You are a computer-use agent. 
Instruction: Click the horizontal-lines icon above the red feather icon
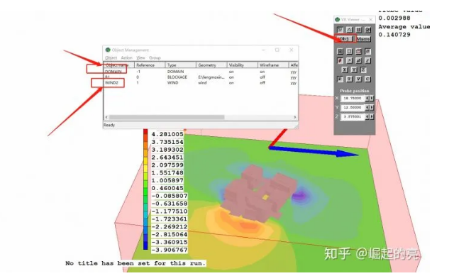340,51
